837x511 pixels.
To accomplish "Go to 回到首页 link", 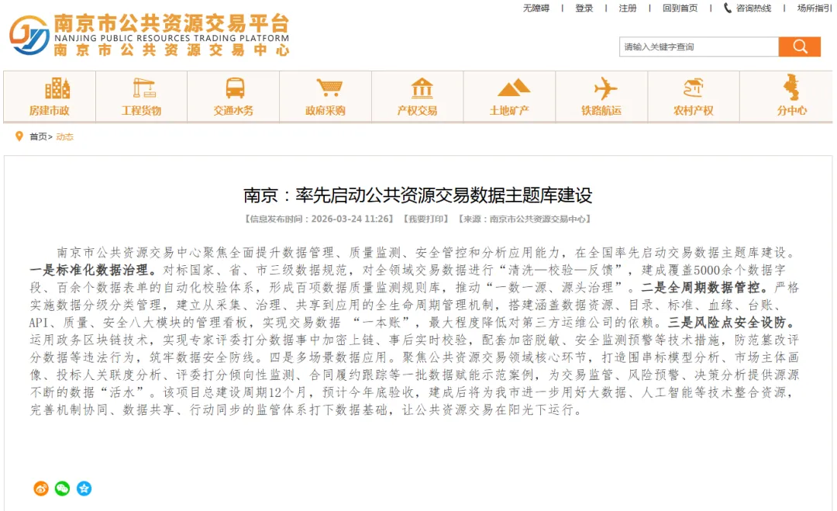I will point(680,8).
